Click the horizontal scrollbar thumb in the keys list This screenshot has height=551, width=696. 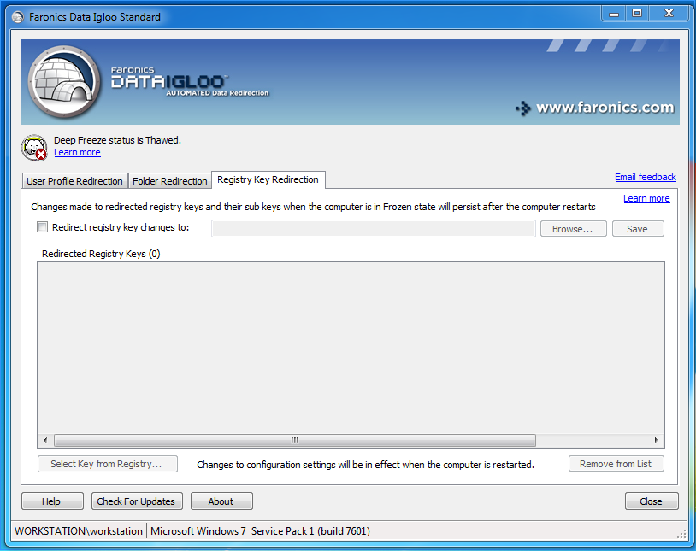294,441
